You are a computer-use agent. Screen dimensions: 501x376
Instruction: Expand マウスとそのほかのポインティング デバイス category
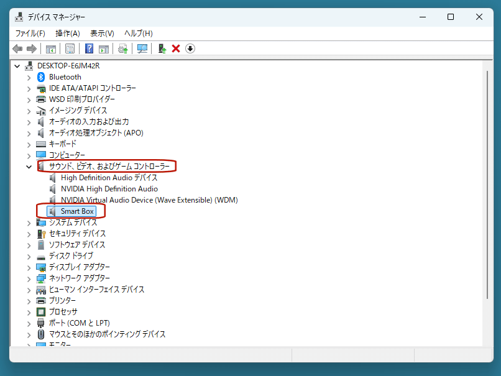click(29, 334)
